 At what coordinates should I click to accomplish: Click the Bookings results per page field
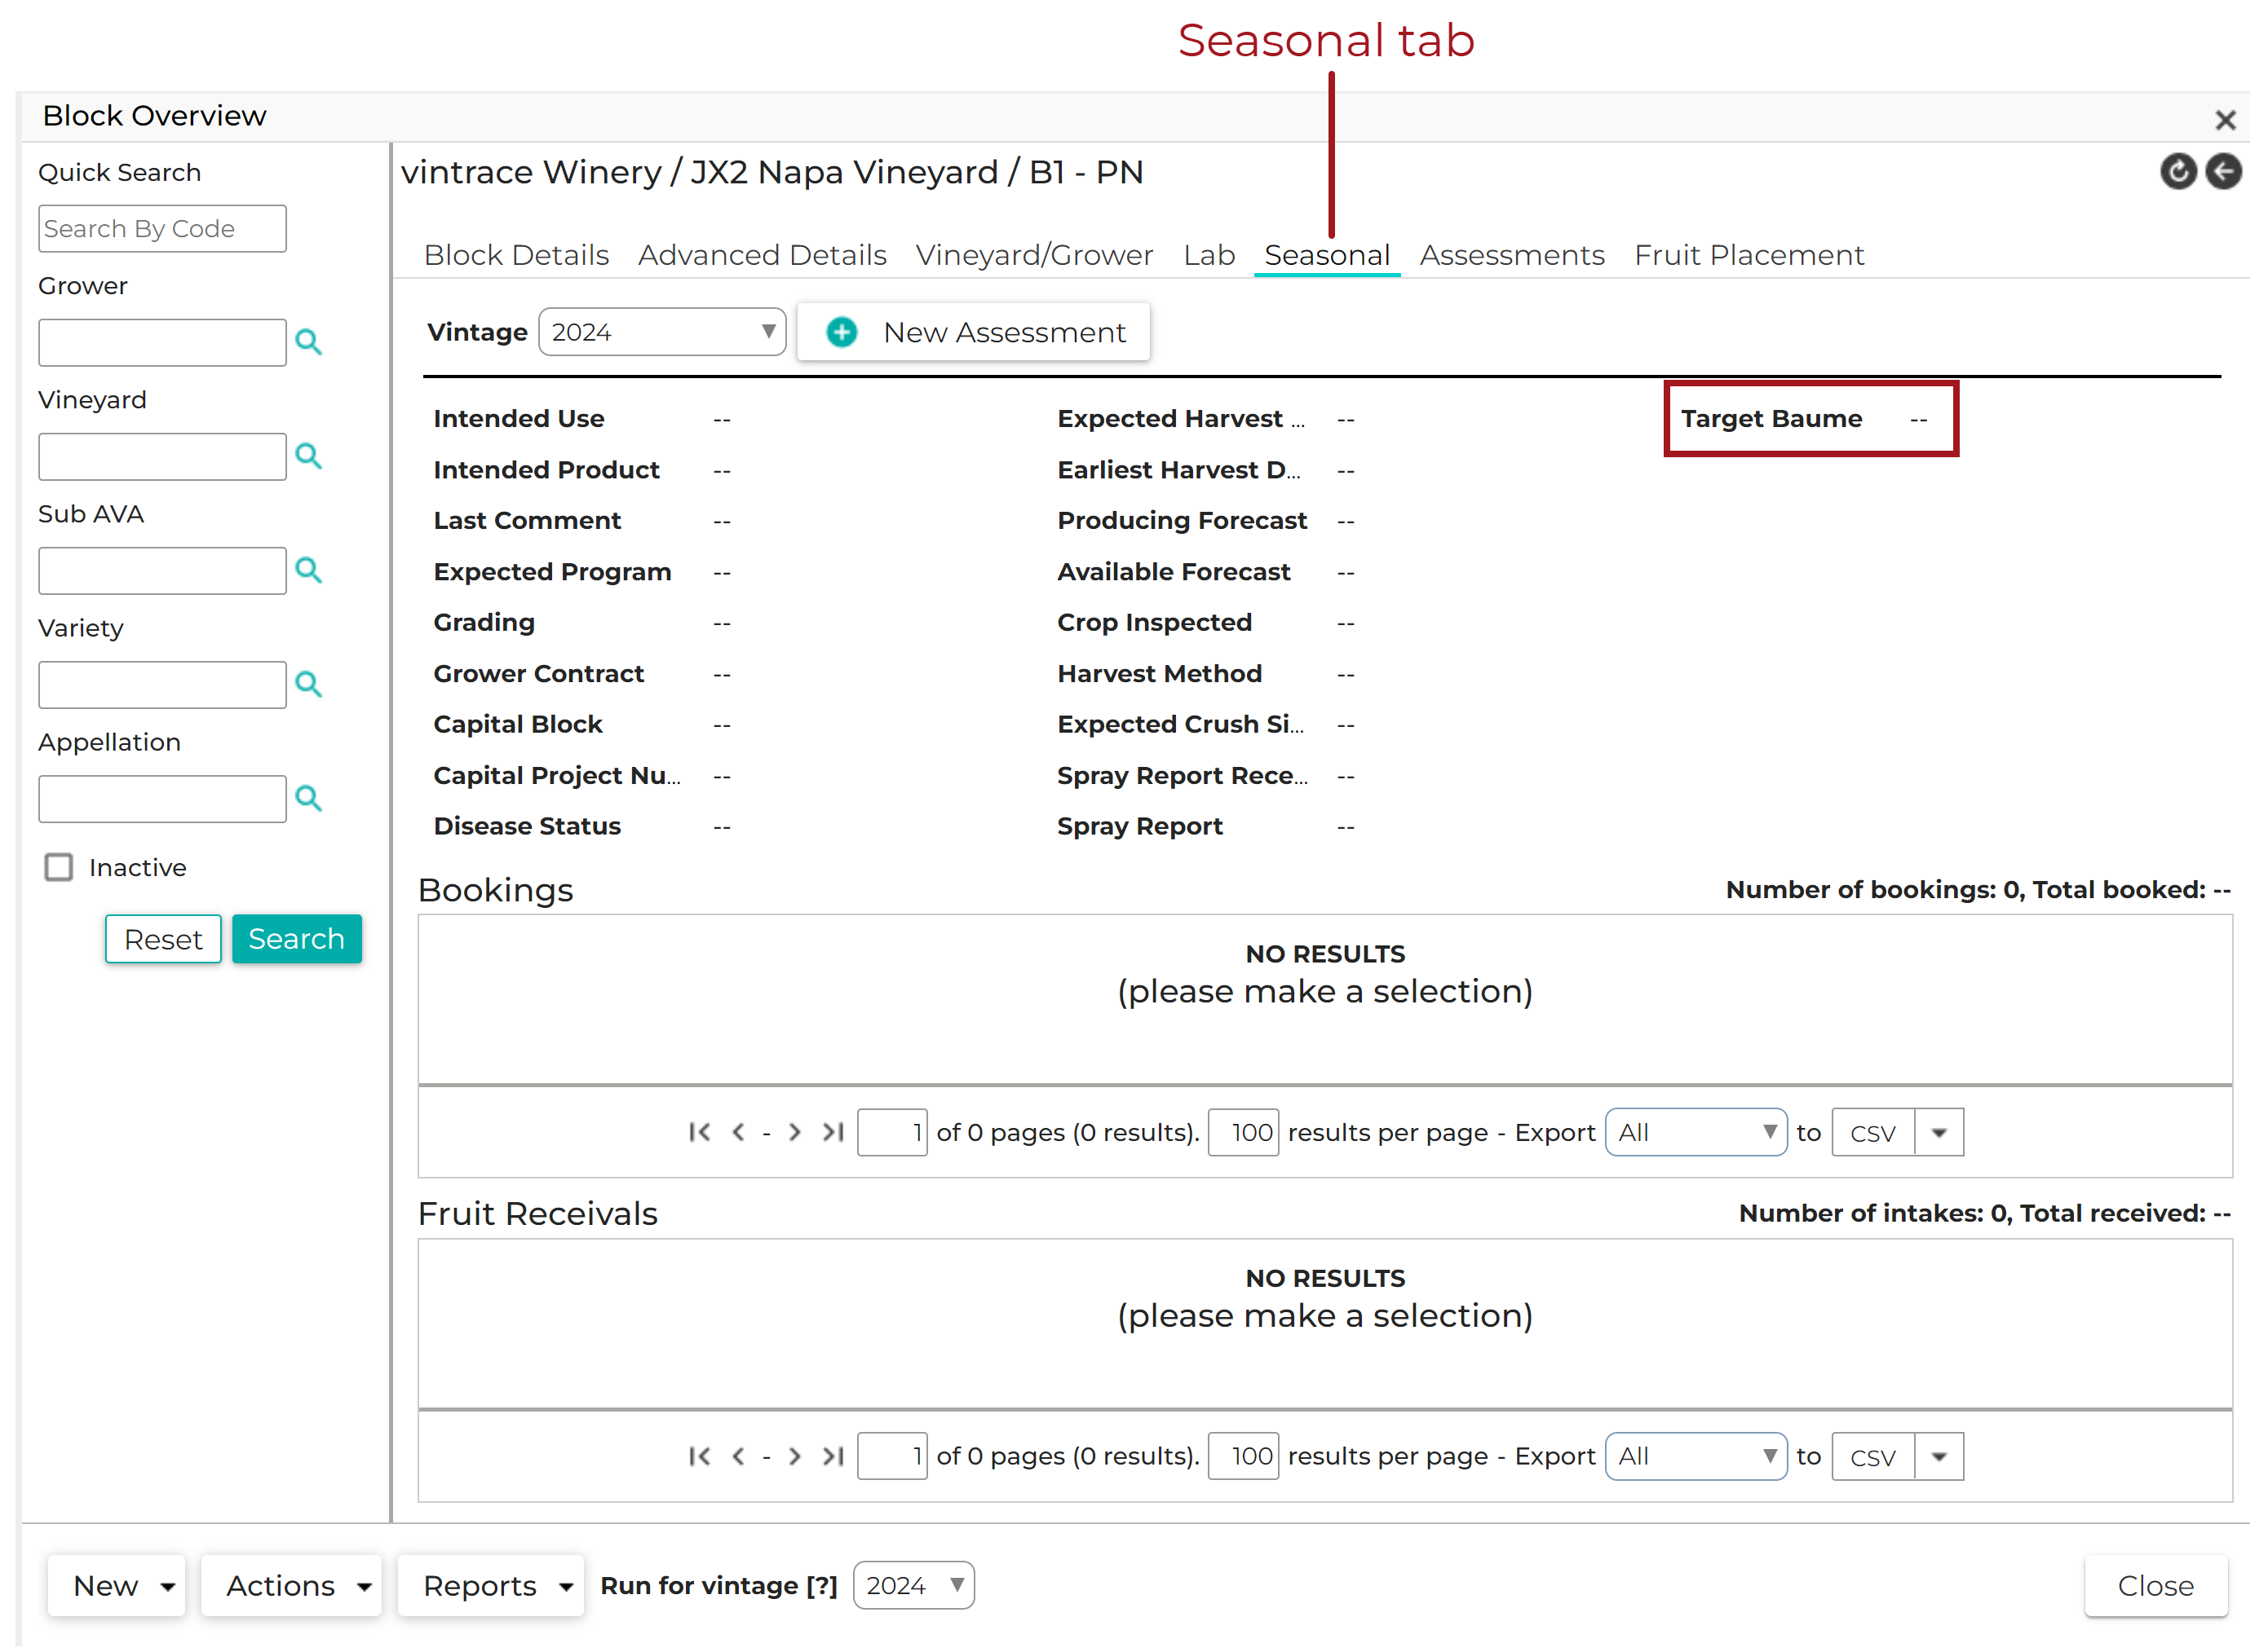(x=1245, y=1133)
